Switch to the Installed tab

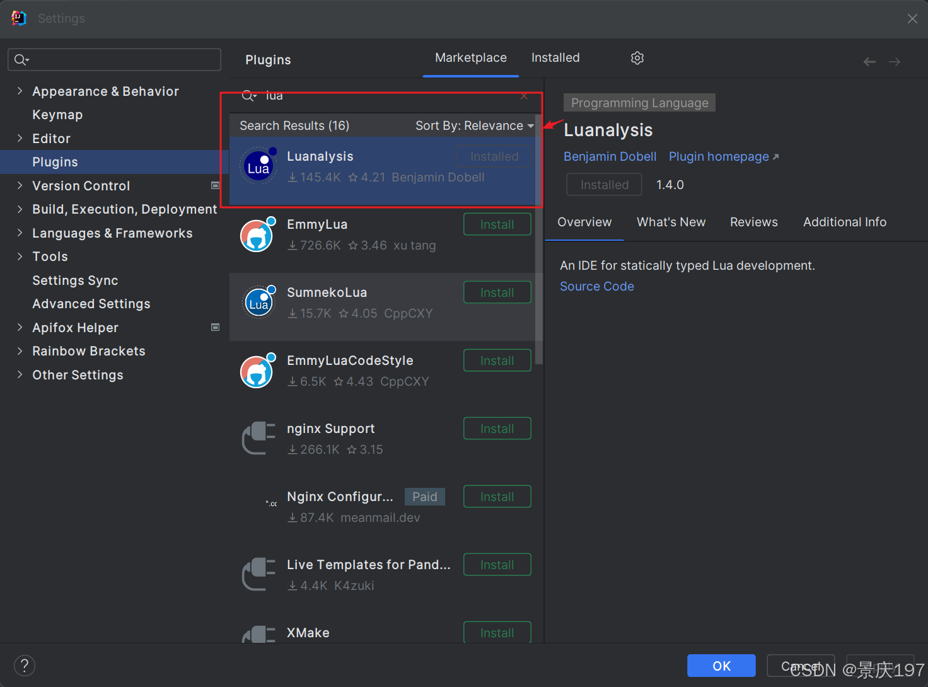coord(555,58)
